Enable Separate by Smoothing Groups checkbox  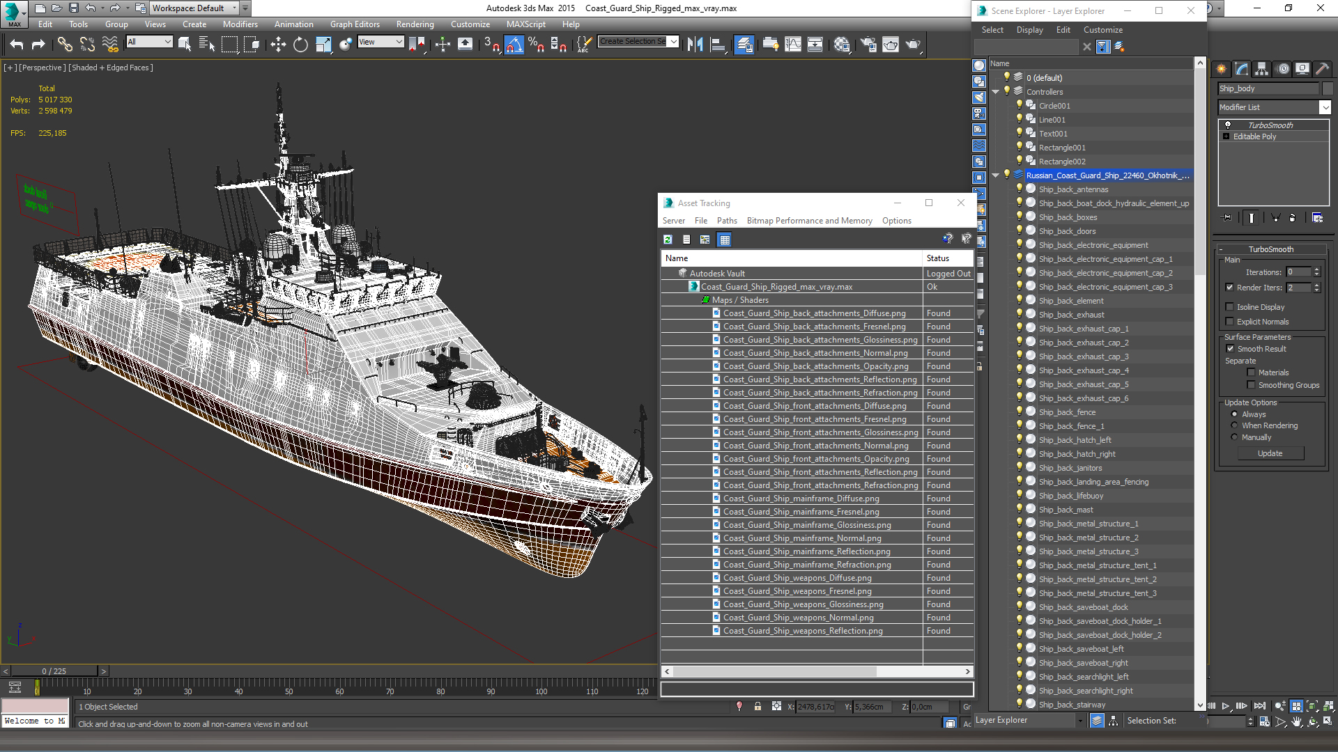(x=1251, y=385)
